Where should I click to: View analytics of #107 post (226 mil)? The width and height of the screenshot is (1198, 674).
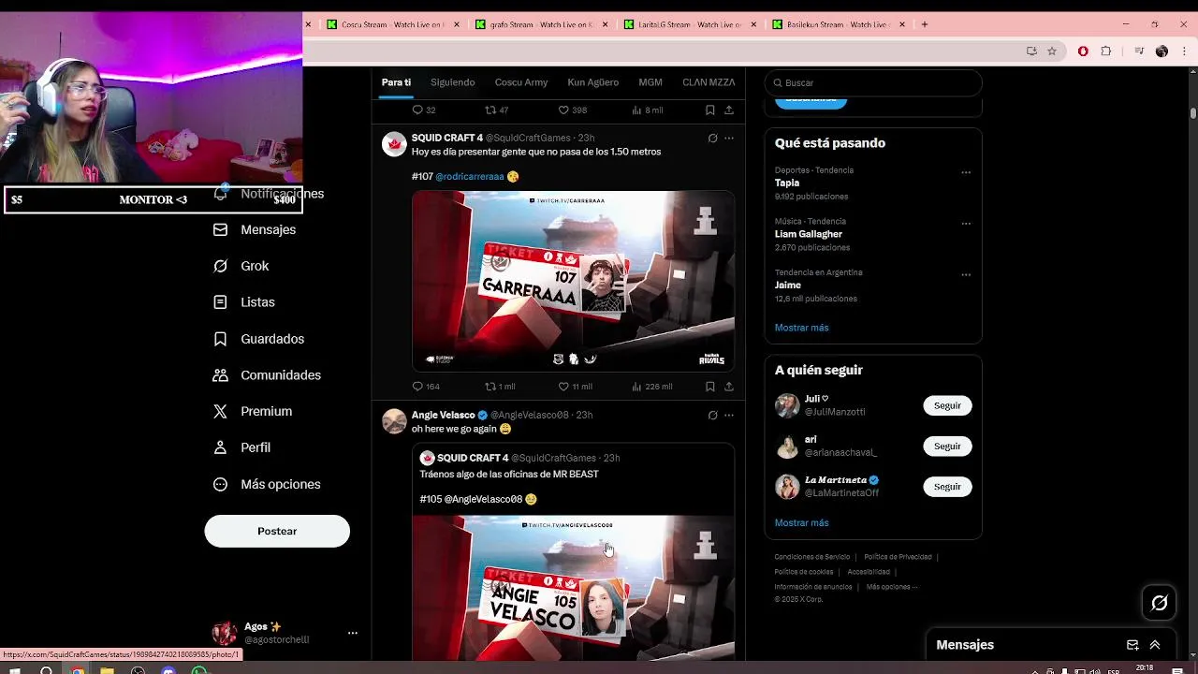click(x=651, y=387)
